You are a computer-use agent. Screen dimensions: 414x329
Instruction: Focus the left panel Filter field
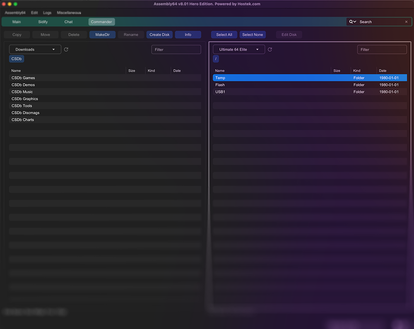click(176, 50)
